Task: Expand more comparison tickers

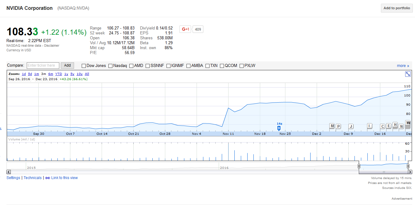Action: [x=403, y=66]
